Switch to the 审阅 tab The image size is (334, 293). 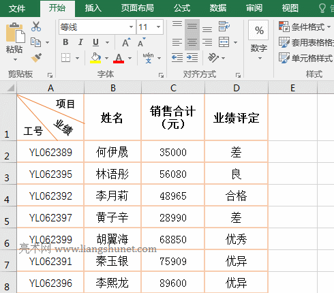(x=254, y=8)
